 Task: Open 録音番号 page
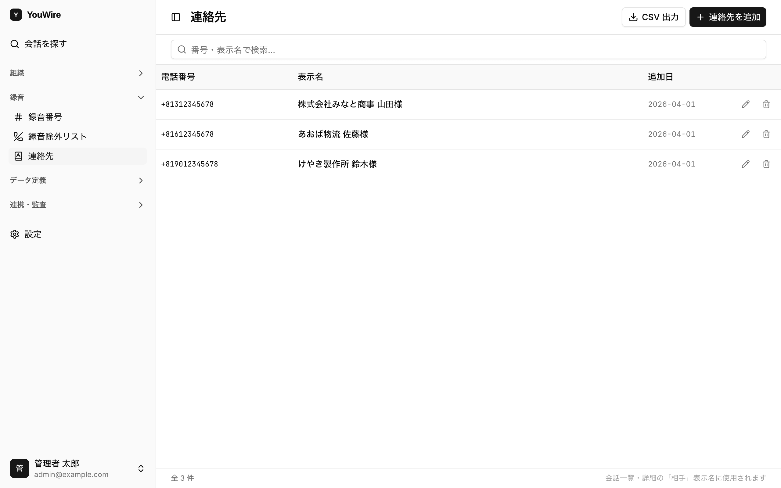[77, 117]
